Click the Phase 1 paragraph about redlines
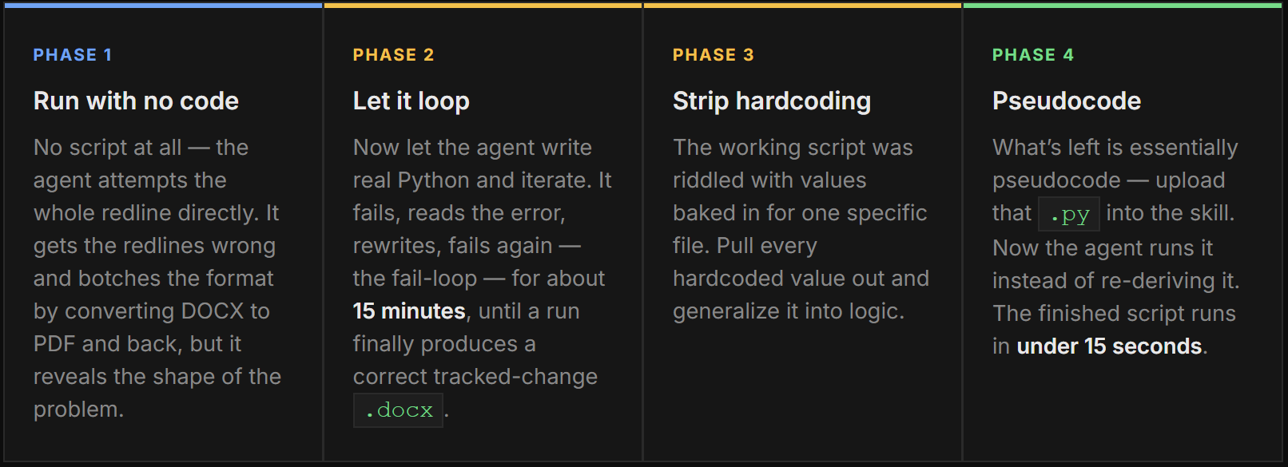This screenshot has width=1288, height=467. tap(157, 279)
